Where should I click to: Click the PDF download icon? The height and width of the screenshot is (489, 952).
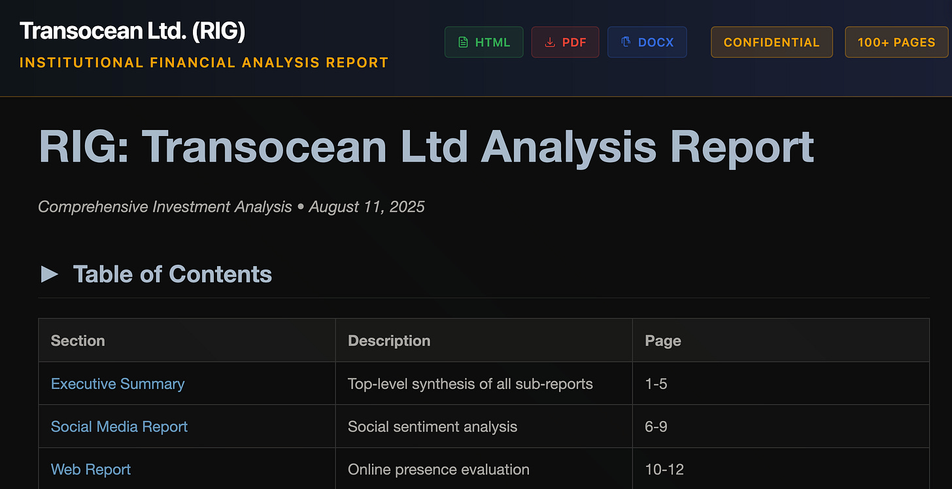click(550, 42)
